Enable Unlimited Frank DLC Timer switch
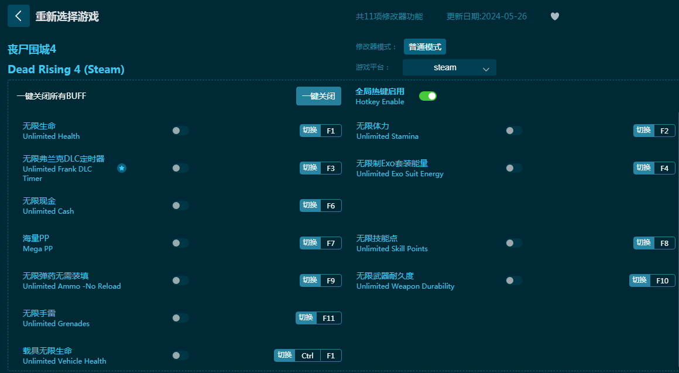Viewport: 679px width, 373px height. coord(180,168)
